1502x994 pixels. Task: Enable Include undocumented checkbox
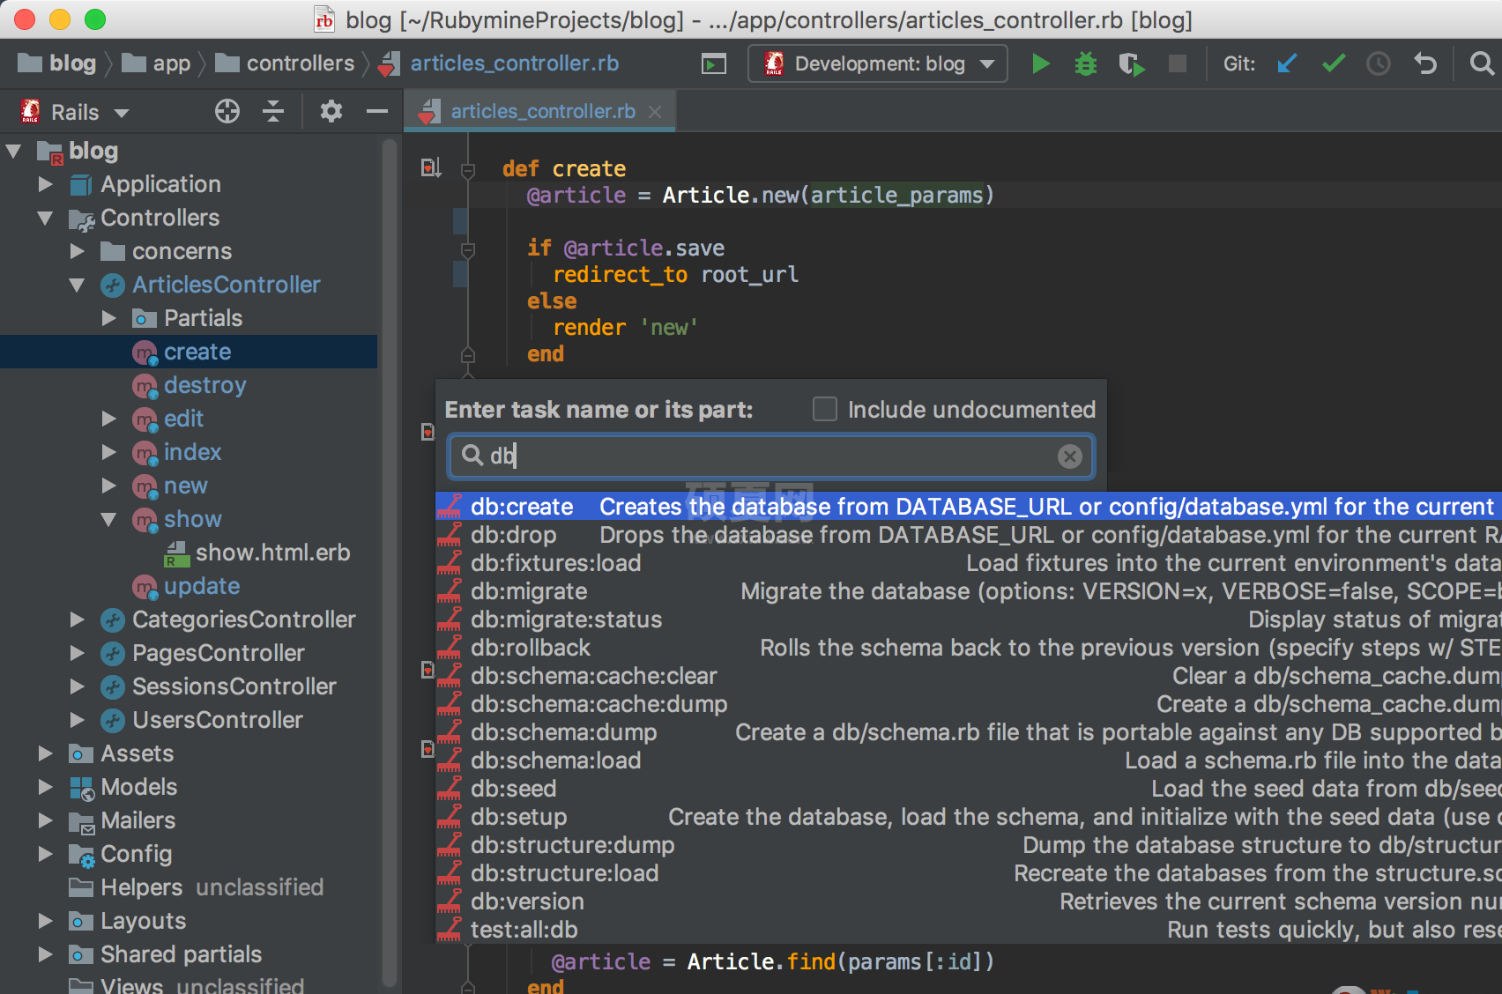click(824, 409)
